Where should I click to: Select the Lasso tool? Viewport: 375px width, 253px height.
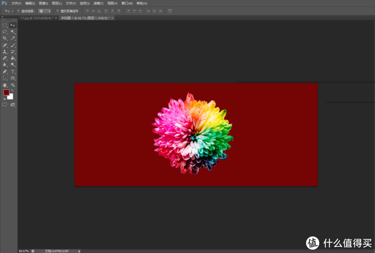point(5,32)
